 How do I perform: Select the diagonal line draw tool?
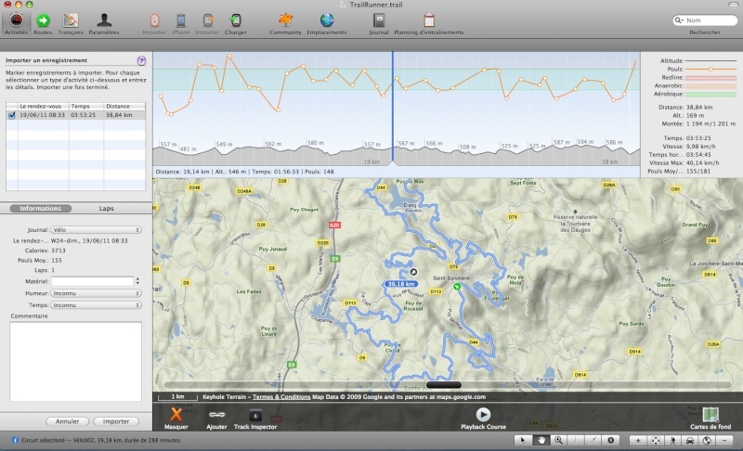593,440
